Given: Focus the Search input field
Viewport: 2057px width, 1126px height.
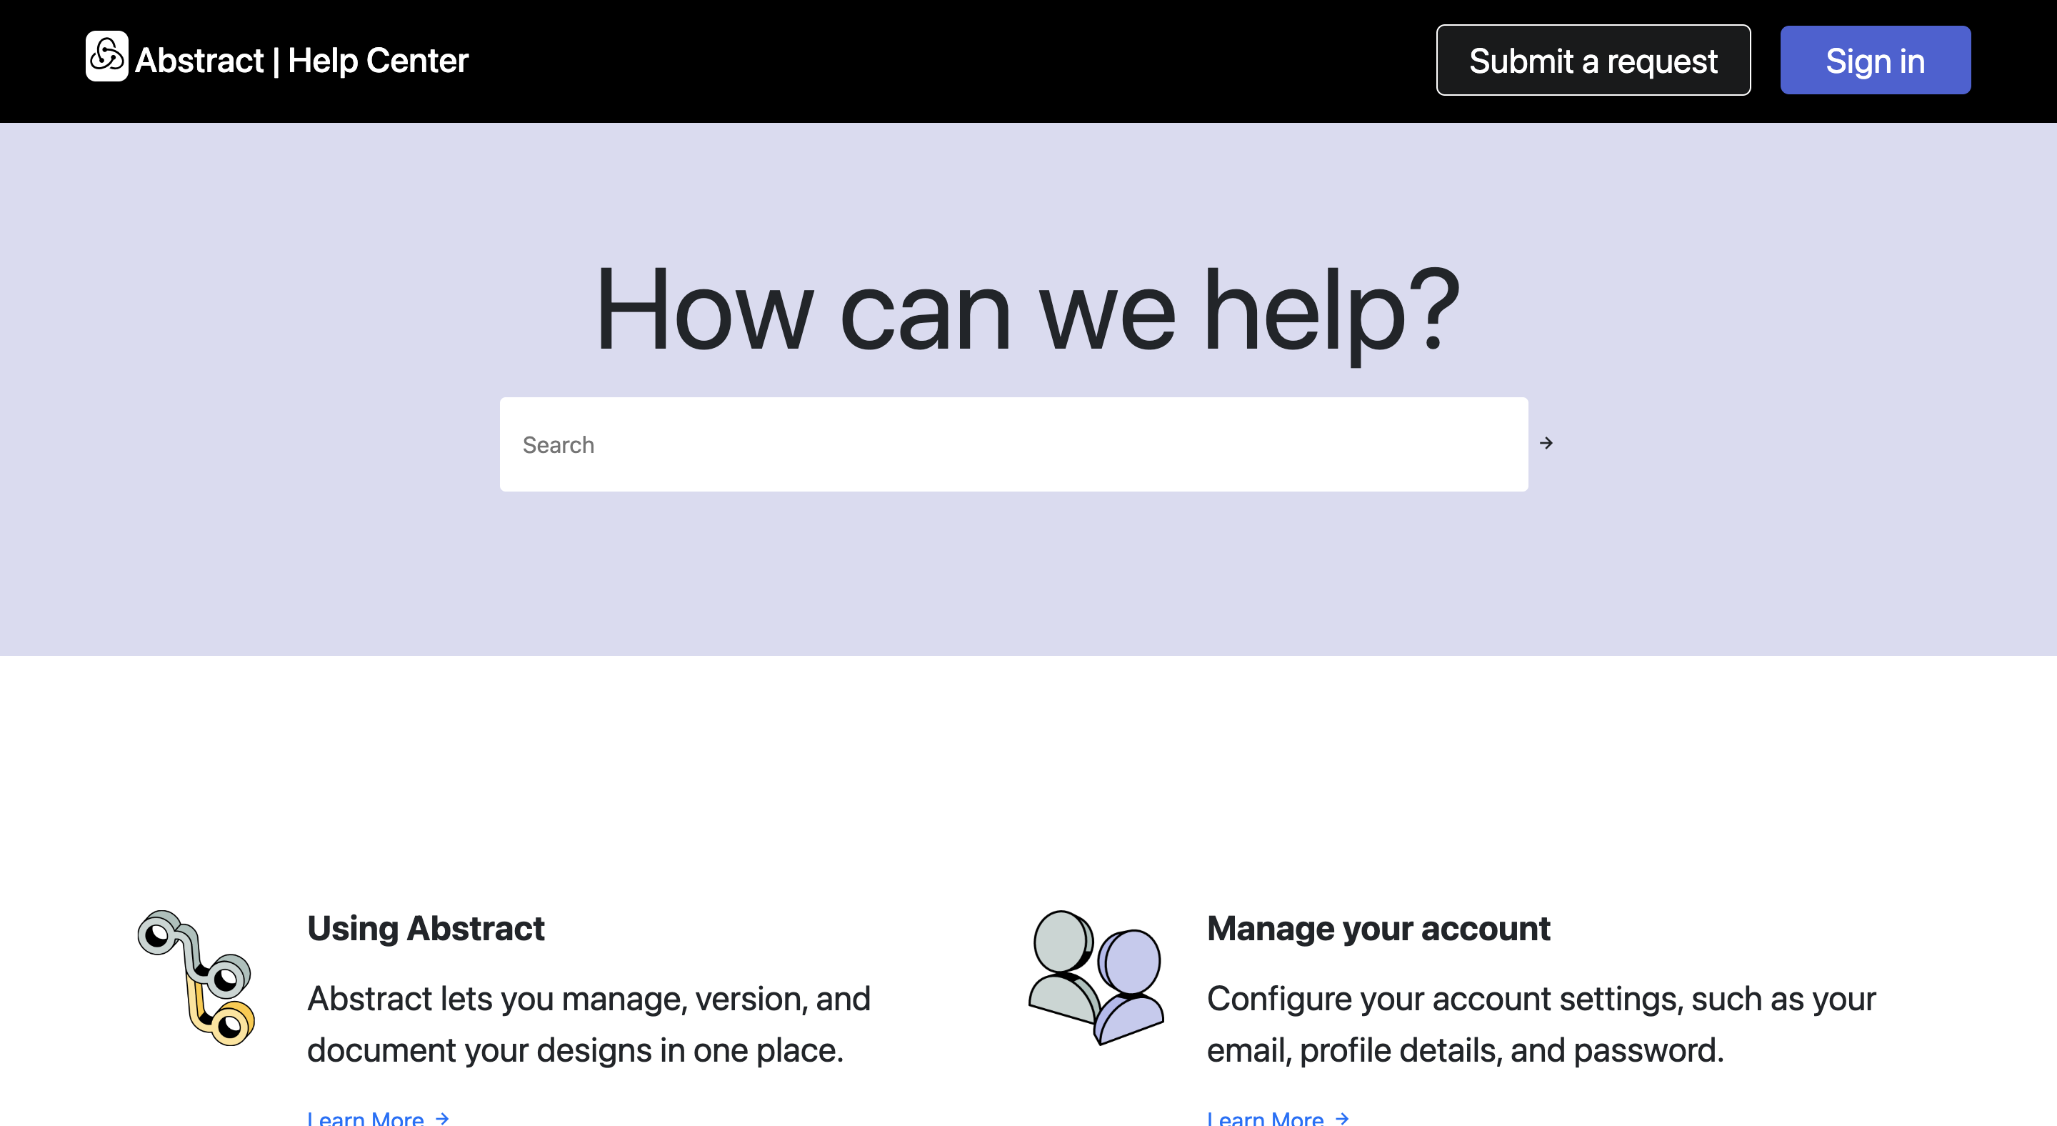Looking at the screenshot, I should click(x=1013, y=444).
